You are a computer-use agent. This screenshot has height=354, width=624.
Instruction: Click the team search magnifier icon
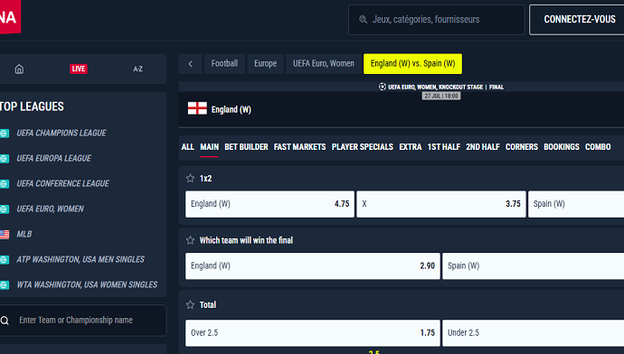[5, 321]
